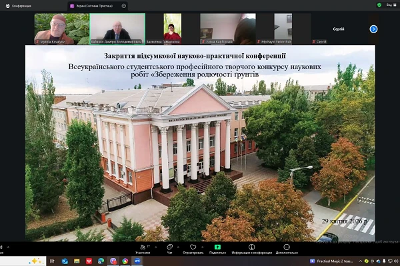Screen dimensions: 400x266
Task: Show hidden system tray icons
Action: point(360,261)
